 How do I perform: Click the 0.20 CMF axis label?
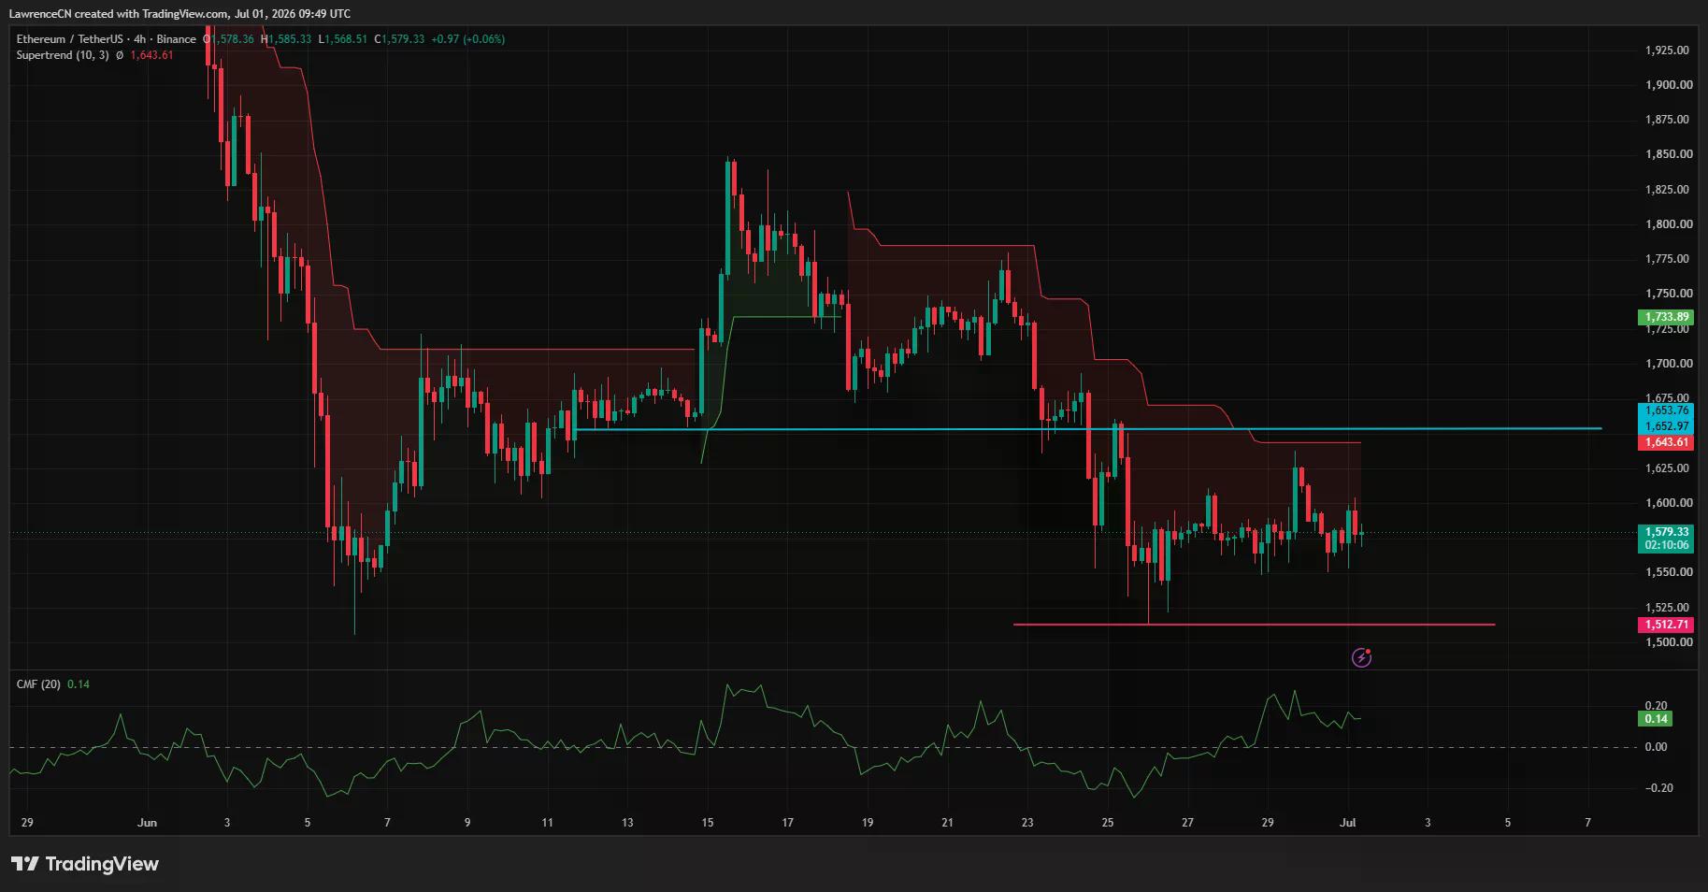(1657, 706)
